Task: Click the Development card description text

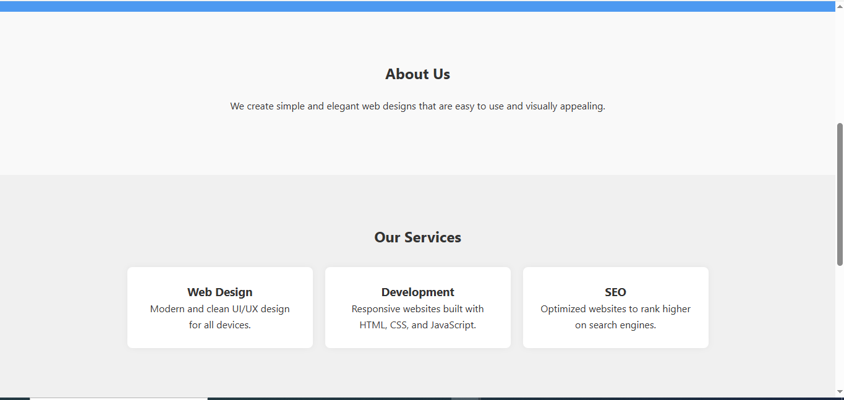Action: click(417, 317)
